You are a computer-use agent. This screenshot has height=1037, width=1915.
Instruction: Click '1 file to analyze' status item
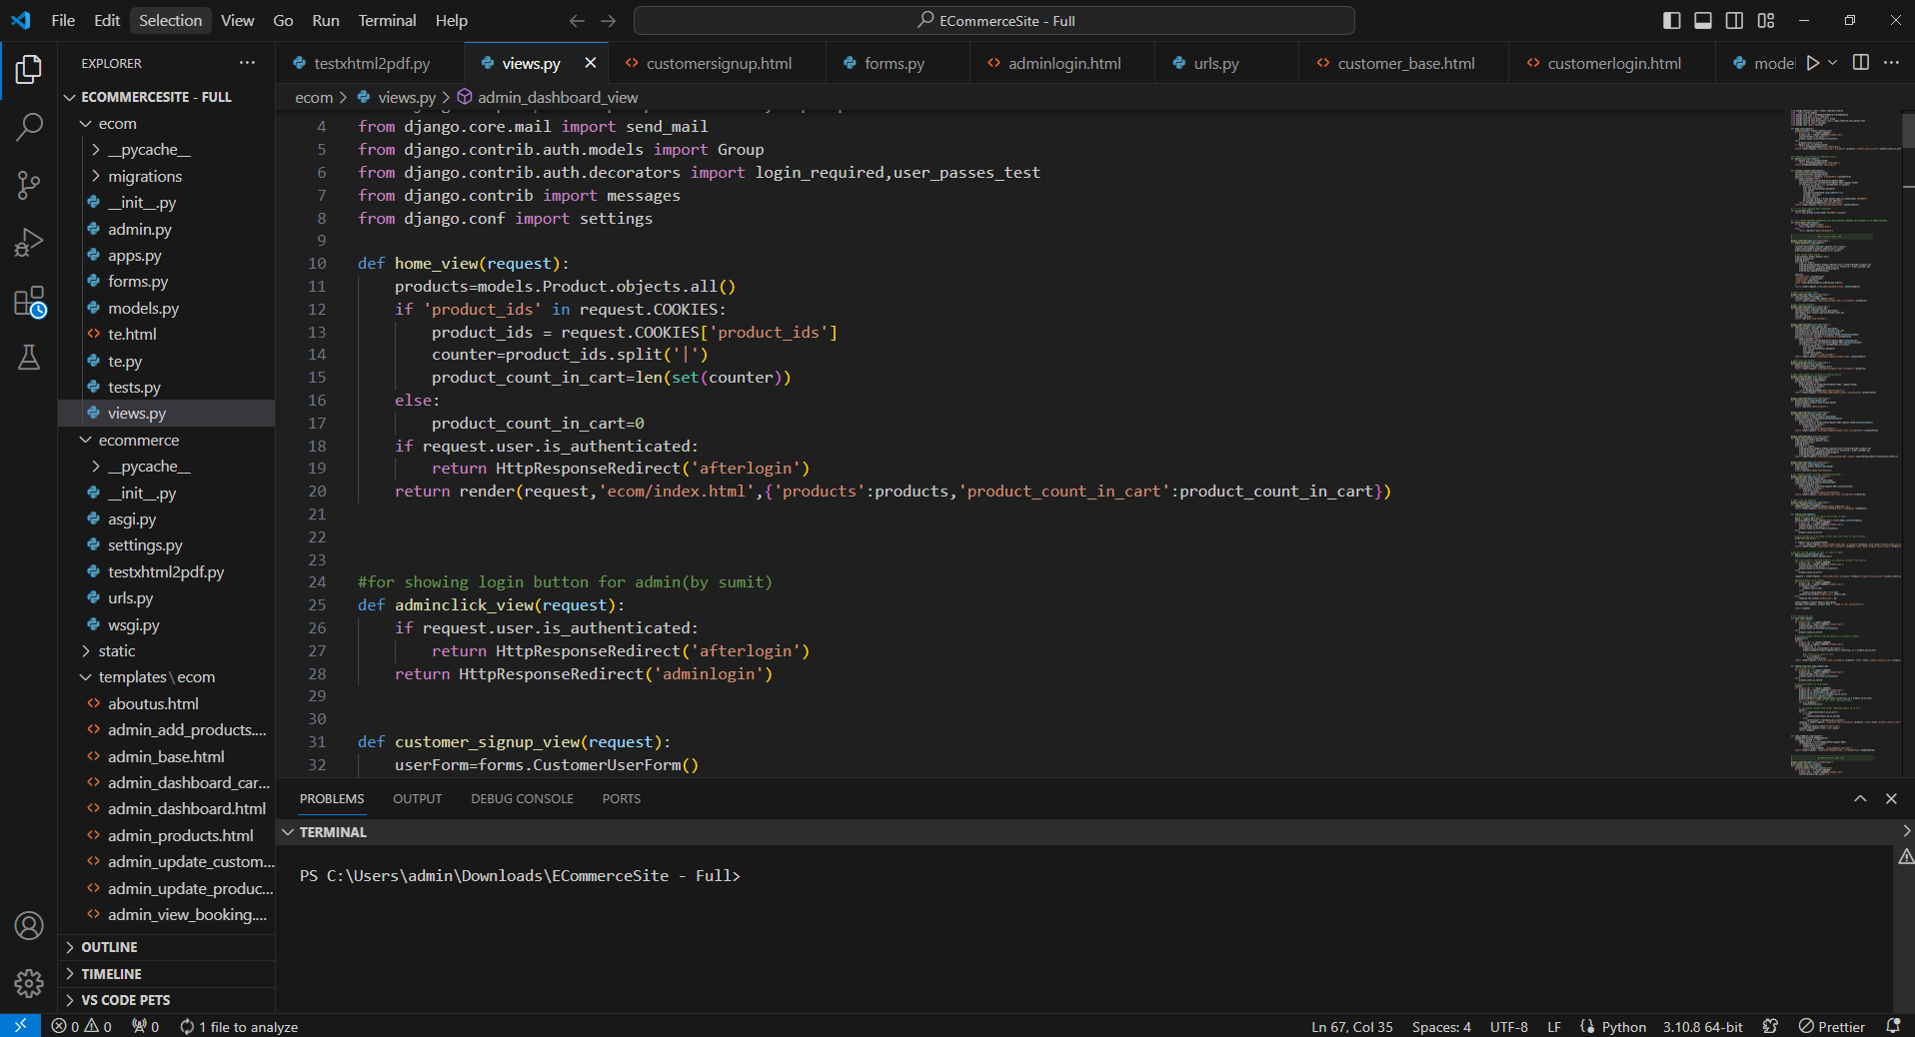click(240, 1026)
